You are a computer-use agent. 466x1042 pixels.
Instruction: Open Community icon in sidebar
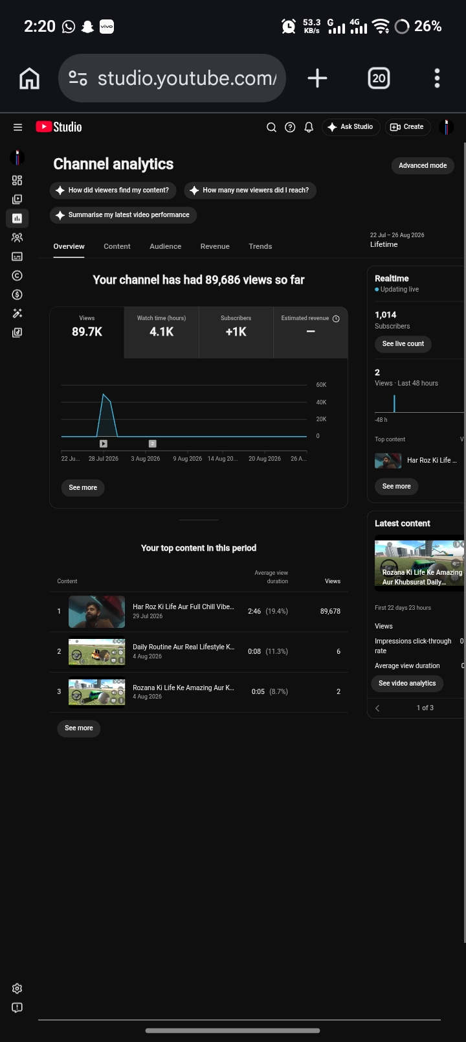click(17, 237)
